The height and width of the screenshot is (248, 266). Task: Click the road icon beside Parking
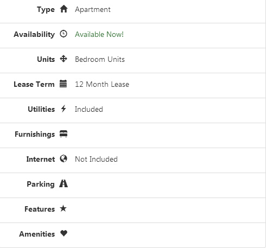tap(64, 183)
